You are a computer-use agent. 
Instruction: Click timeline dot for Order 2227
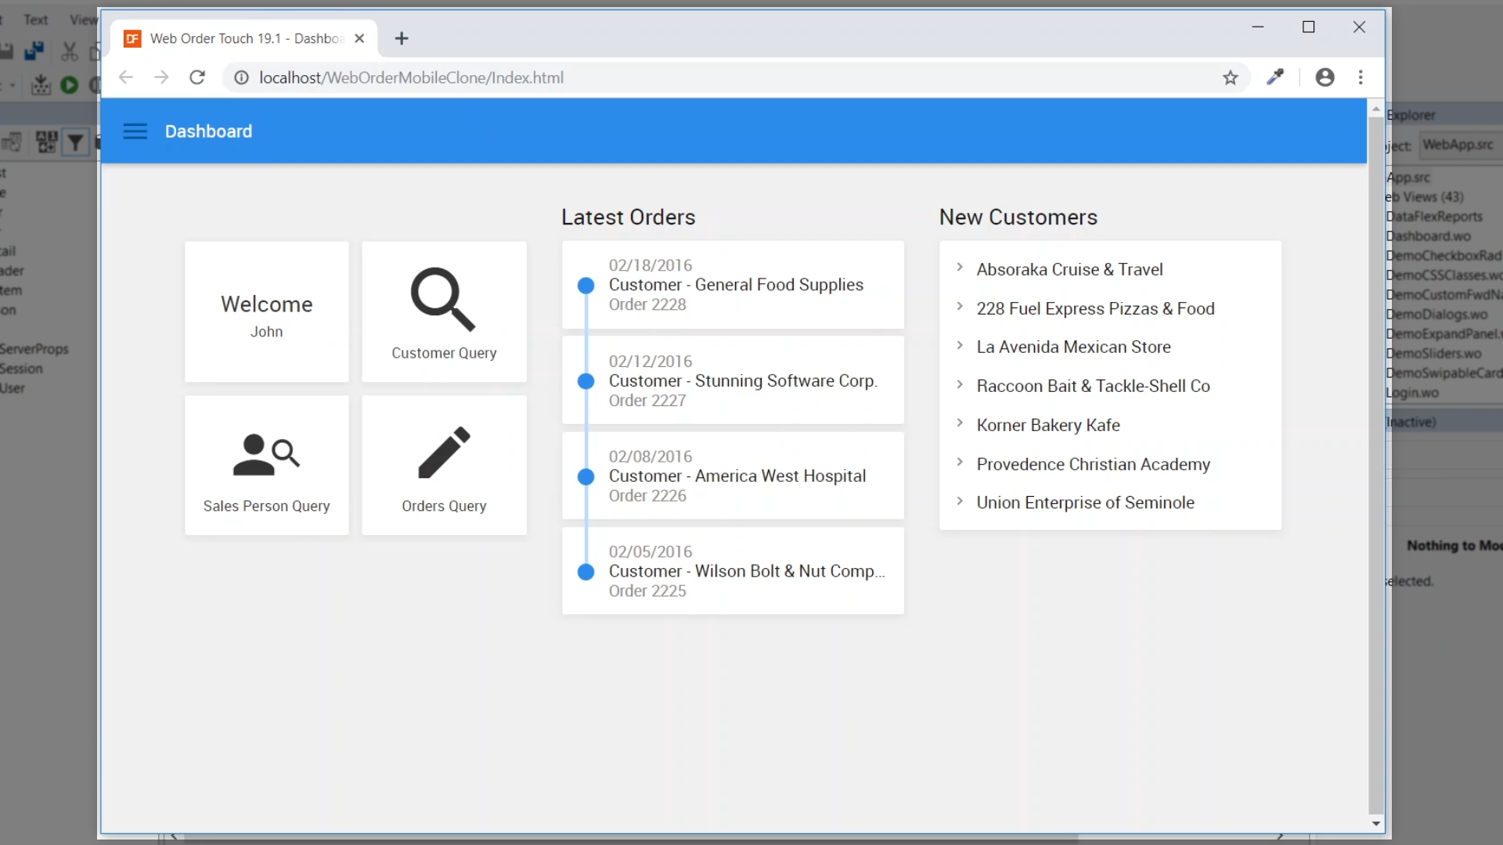tap(586, 381)
